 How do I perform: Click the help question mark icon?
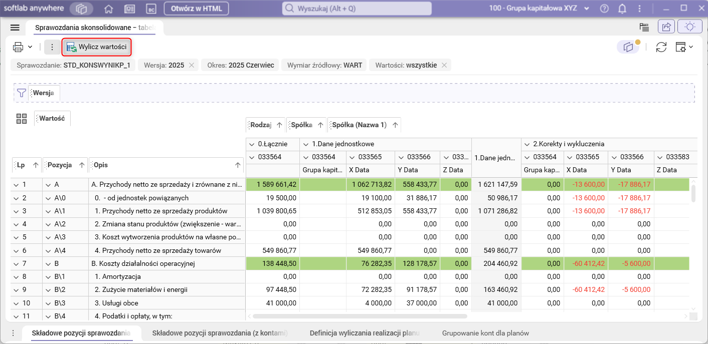(x=604, y=9)
